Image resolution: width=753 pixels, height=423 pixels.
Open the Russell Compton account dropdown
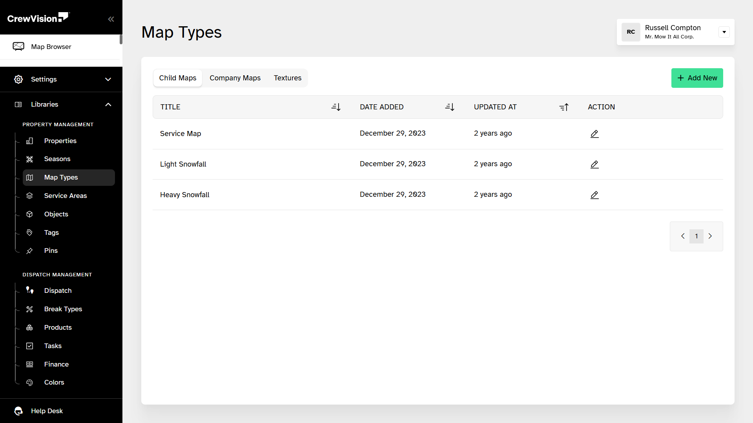724,32
